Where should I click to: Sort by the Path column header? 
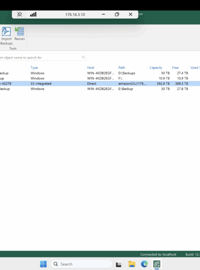coord(122,68)
